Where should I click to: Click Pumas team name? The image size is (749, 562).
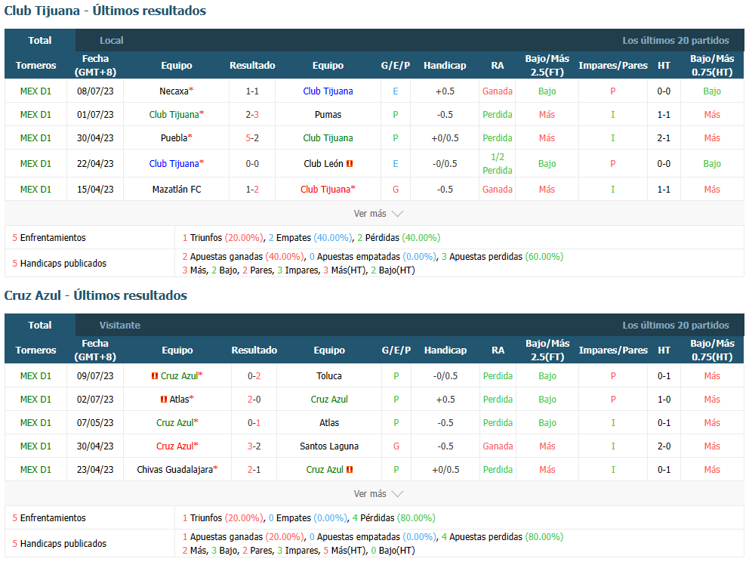click(328, 115)
